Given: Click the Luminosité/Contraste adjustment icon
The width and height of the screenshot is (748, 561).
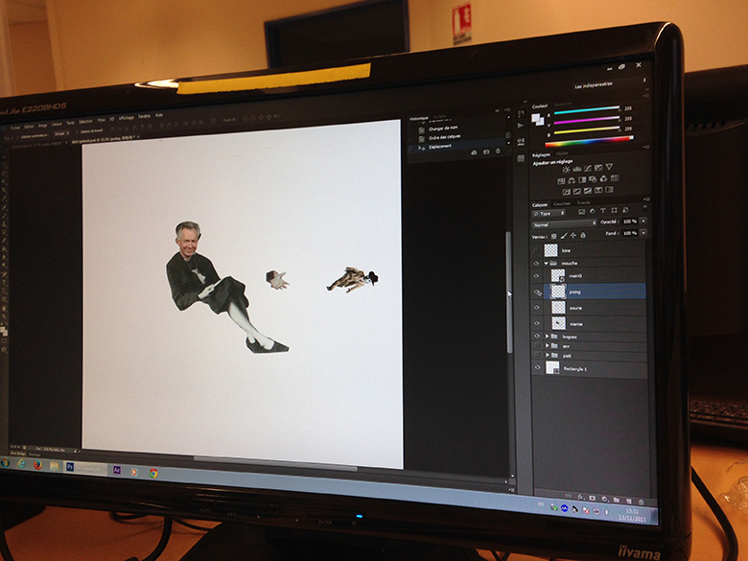Looking at the screenshot, I should [566, 168].
